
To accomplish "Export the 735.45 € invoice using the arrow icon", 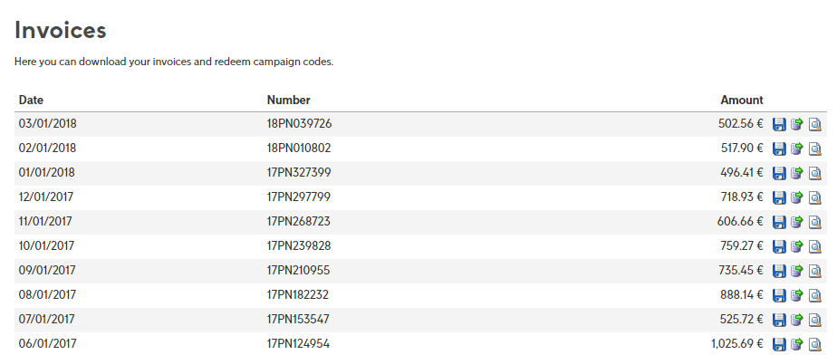I will (797, 271).
